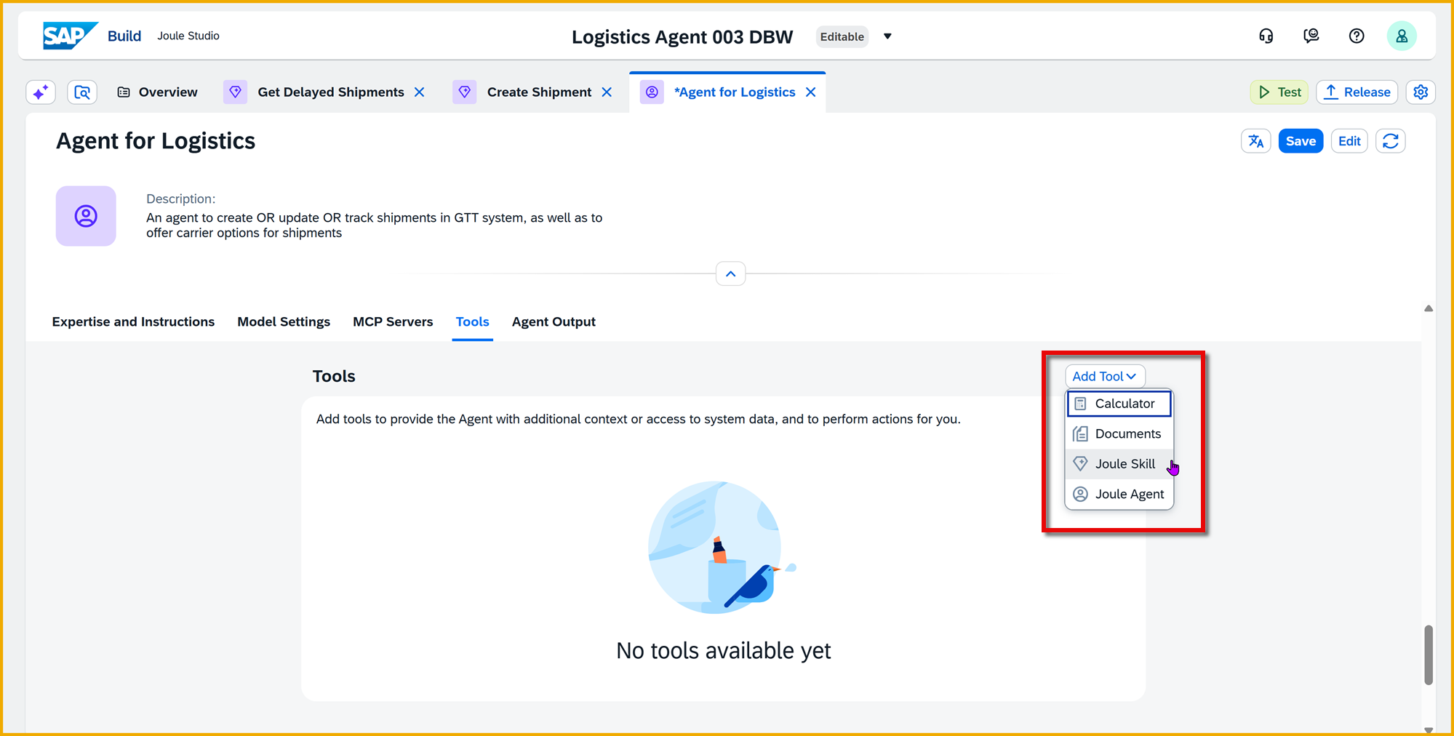Choose Calculator from the Add Tool menu
This screenshot has width=1454, height=736.
coord(1119,404)
